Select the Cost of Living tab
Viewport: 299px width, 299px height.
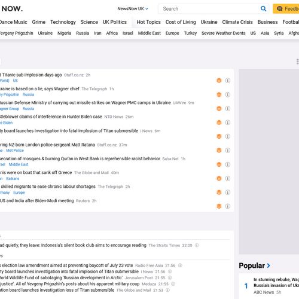point(181,22)
